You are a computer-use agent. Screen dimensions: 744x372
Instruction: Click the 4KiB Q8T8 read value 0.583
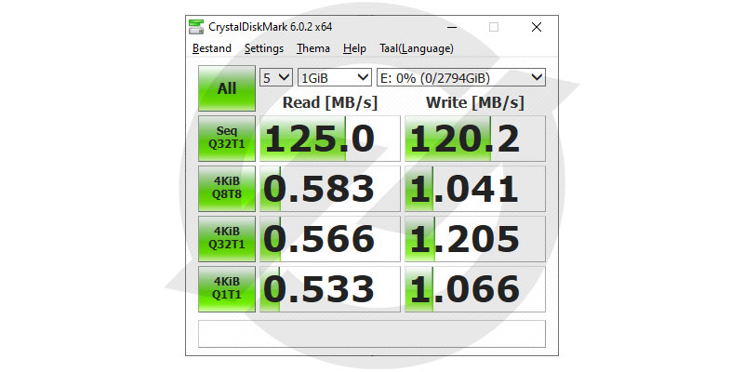click(330, 189)
